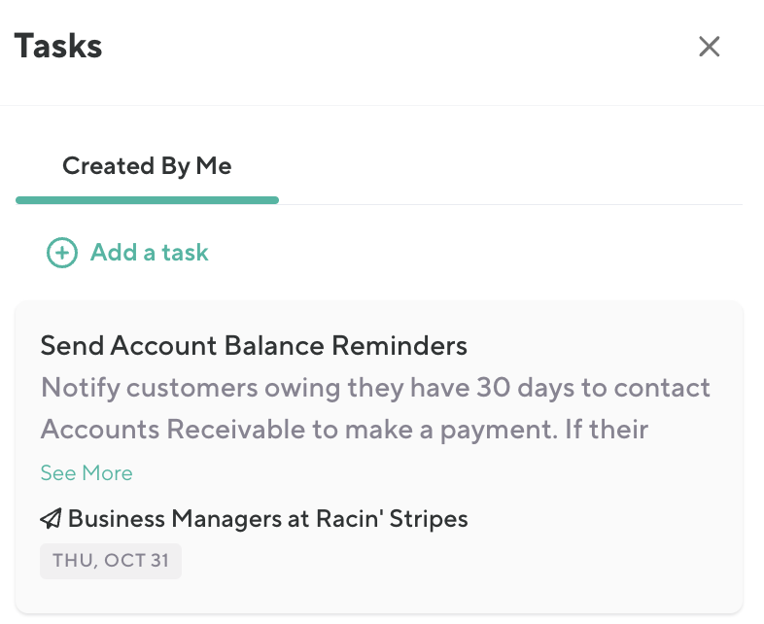764x624 pixels.
Task: Open Send Account Balance Reminders task title
Action: click(x=254, y=345)
